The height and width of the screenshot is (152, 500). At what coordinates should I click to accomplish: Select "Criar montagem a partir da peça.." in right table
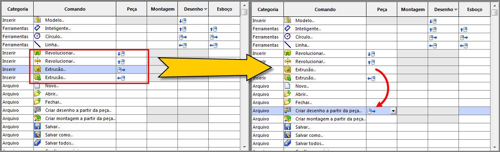click(330, 119)
